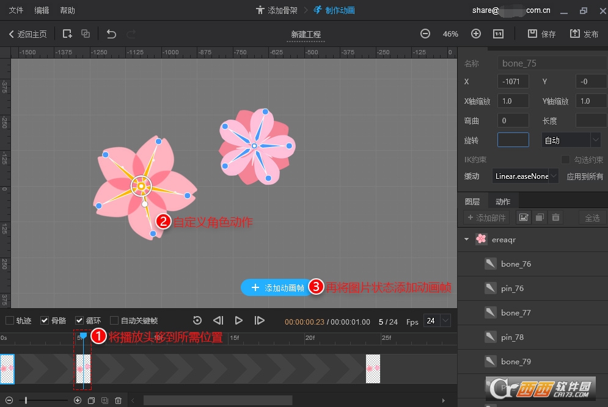The width and height of the screenshot is (608, 407).
Task: Open the Linear.easeNone easing dropdown
Action: pos(553,176)
